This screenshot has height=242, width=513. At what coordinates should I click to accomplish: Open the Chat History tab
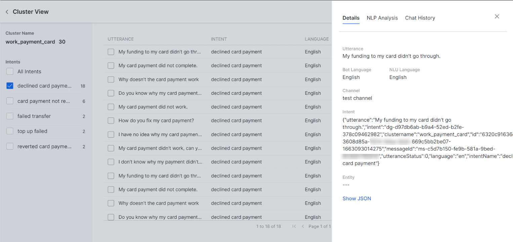click(420, 18)
